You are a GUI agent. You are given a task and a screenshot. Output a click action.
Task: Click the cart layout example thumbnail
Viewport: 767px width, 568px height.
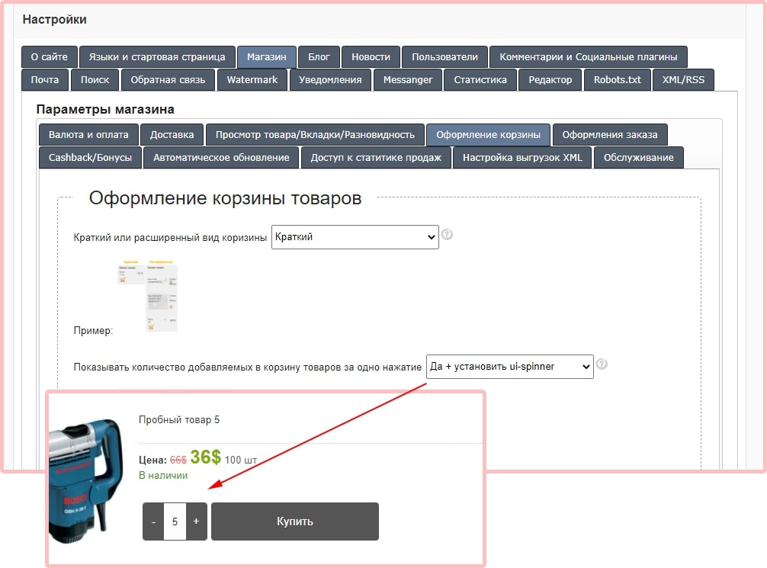[x=148, y=295]
